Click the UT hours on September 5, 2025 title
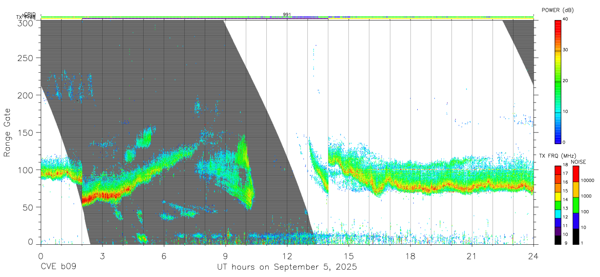 pyautogui.click(x=287, y=267)
